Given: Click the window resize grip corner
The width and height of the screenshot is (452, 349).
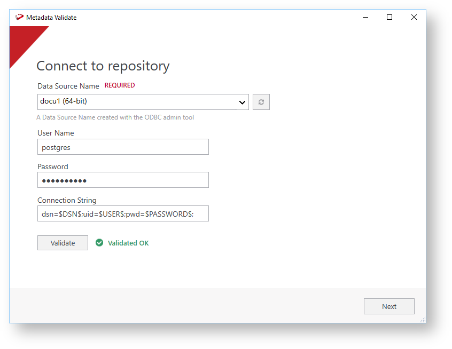Looking at the screenshot, I should tap(423, 320).
